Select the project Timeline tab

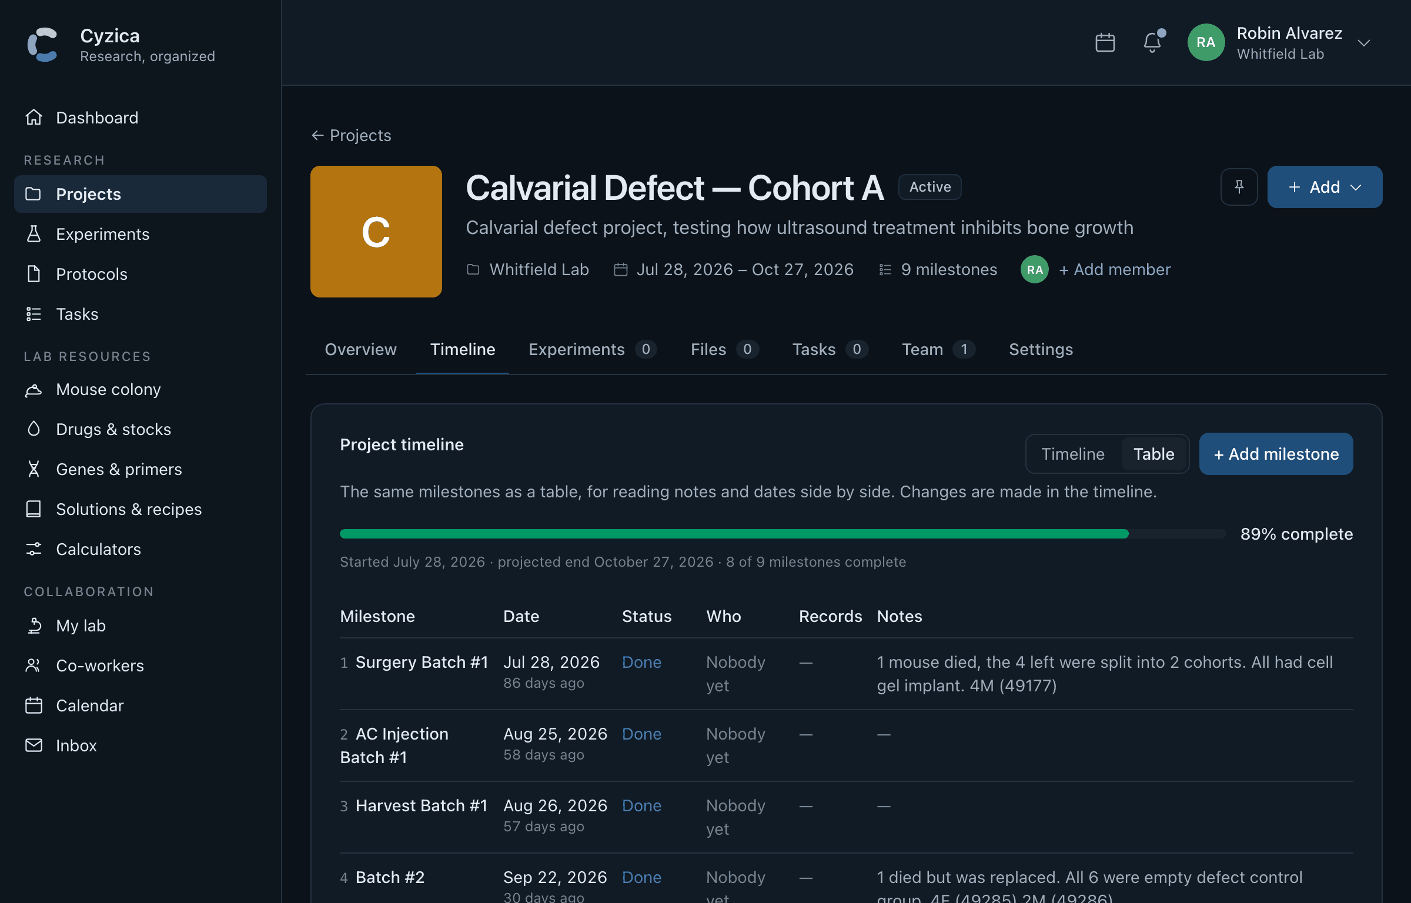(x=463, y=349)
